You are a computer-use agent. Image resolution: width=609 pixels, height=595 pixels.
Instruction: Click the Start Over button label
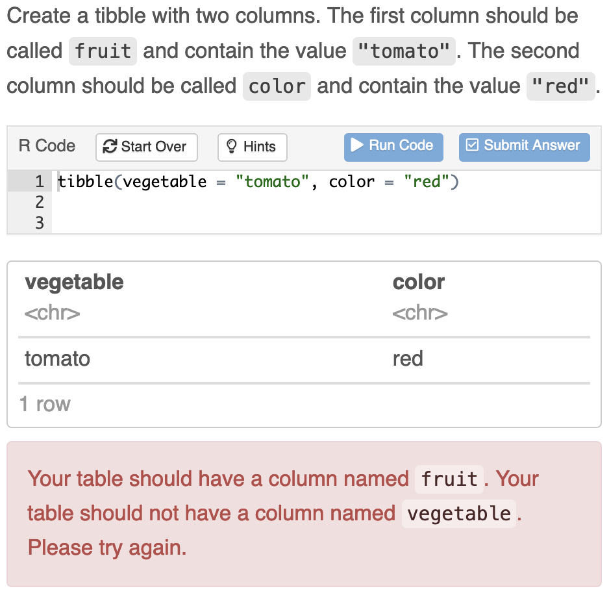pyautogui.click(x=154, y=147)
